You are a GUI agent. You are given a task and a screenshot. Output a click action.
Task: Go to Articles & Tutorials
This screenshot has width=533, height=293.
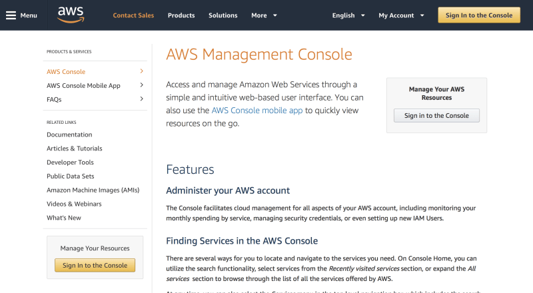click(75, 148)
